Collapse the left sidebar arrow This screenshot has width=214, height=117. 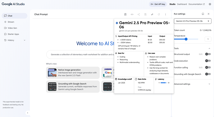28,113
